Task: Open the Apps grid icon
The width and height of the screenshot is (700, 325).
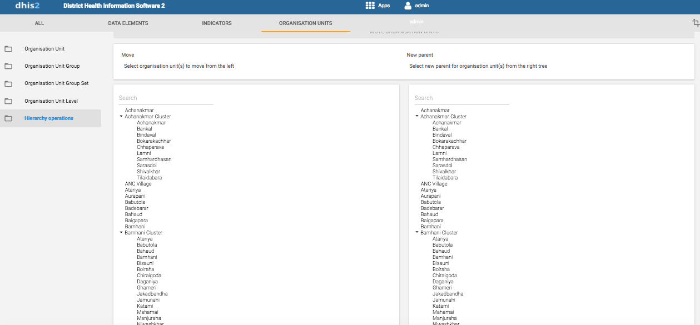Action: click(x=370, y=6)
